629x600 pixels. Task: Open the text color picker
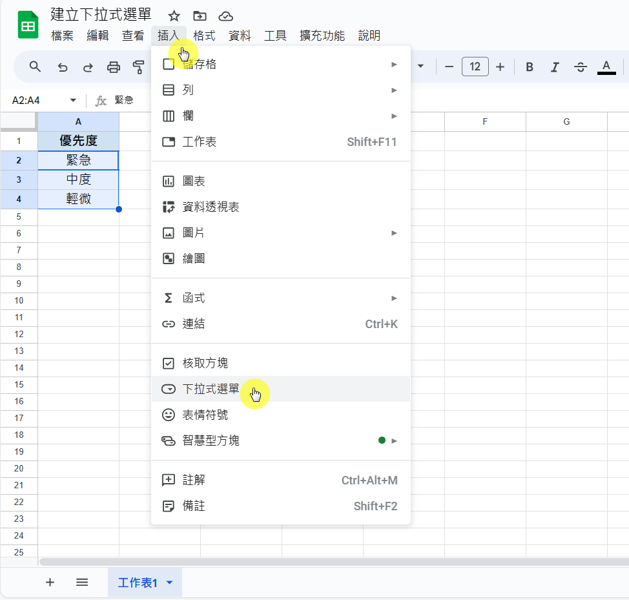[x=606, y=67]
